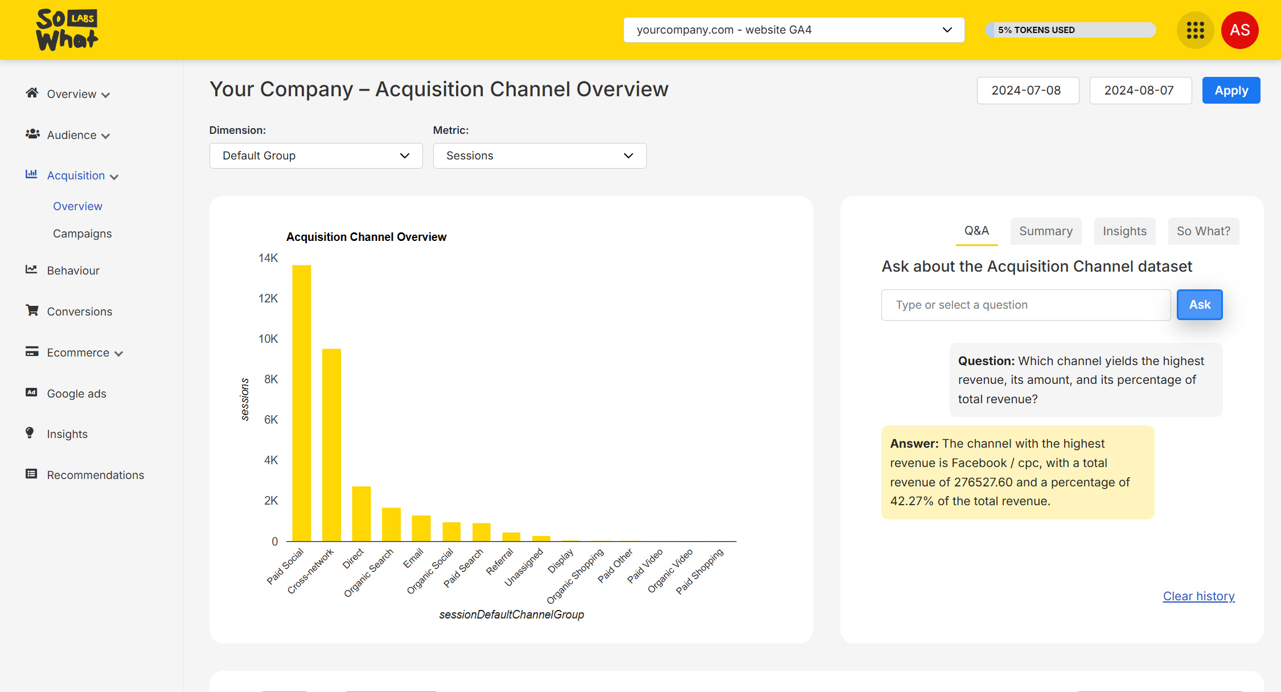Click the Recommendations list icon
The image size is (1281, 692).
coord(31,474)
